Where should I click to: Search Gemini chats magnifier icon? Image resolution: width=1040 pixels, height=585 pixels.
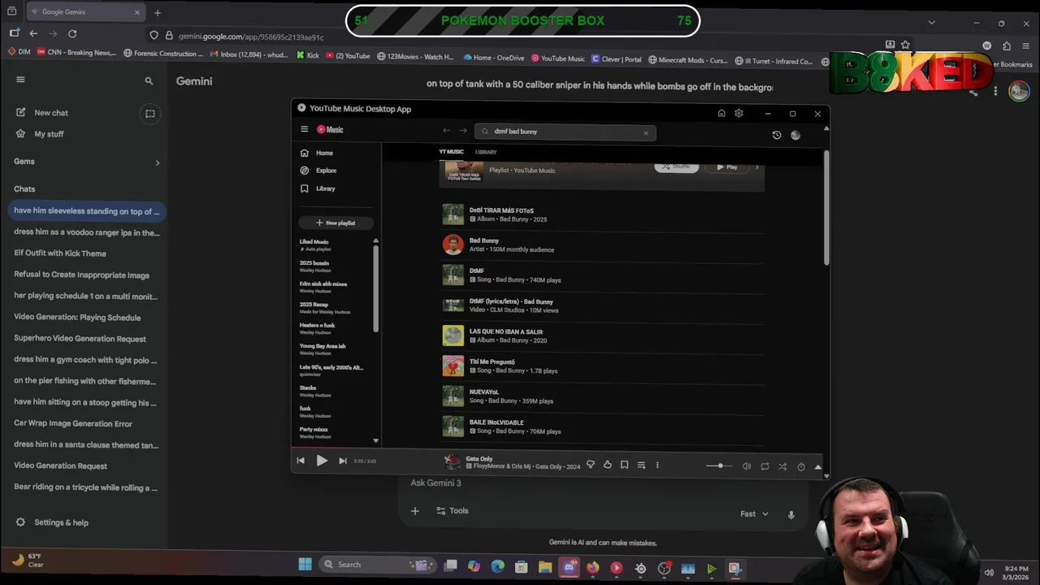(x=149, y=81)
